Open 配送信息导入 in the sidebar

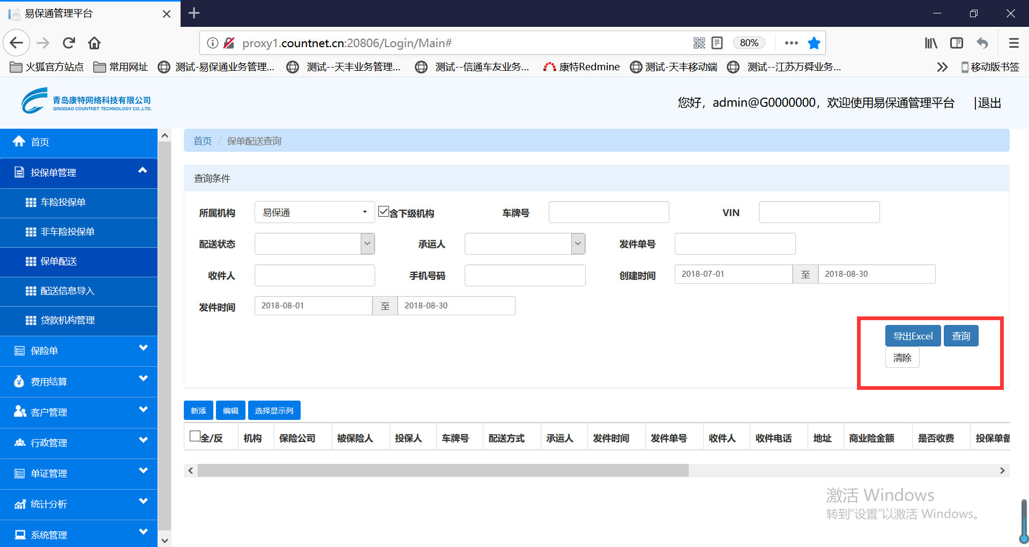tap(68, 291)
